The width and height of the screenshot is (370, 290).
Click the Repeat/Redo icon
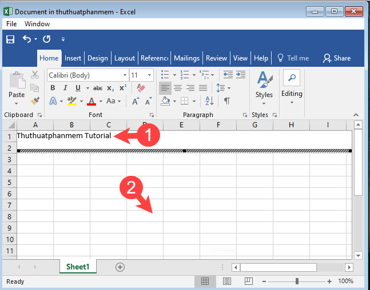[47, 39]
